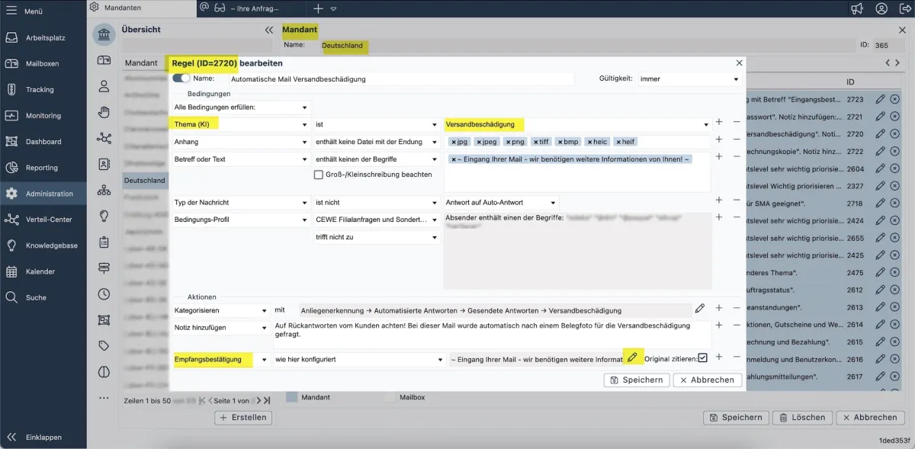Save the rule with dialog Speichern
The height and width of the screenshot is (449, 915).
click(x=637, y=380)
